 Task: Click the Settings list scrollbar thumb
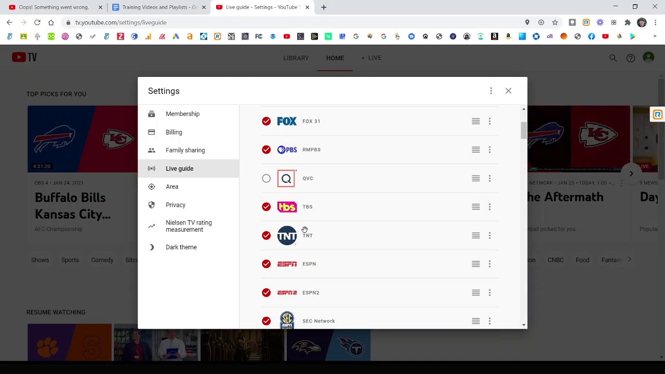click(523, 131)
